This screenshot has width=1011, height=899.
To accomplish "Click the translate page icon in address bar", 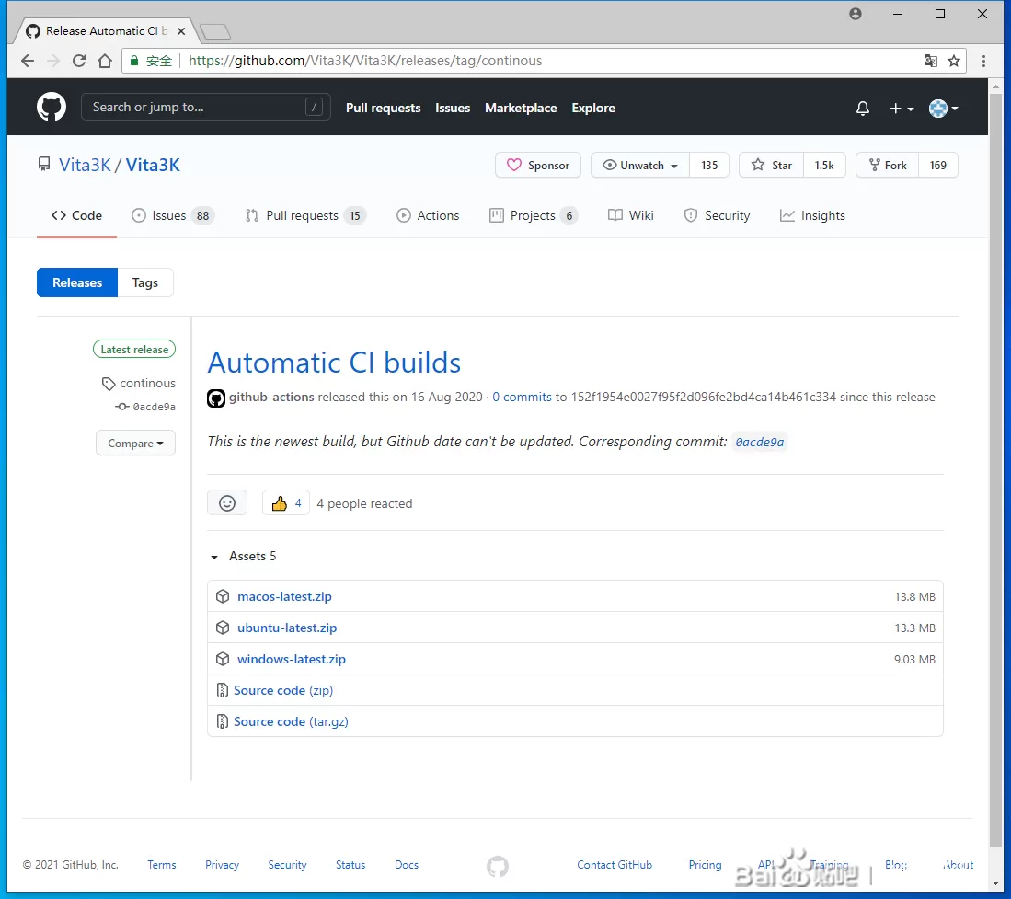I will tap(930, 61).
